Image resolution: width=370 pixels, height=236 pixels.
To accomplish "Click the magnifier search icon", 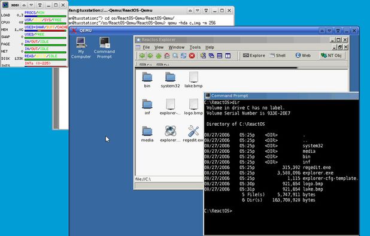I will [175, 56].
